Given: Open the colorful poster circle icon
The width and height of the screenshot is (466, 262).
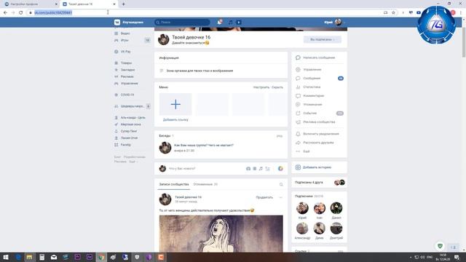Looking at the screenshot, I should pyautogui.click(x=280, y=168).
